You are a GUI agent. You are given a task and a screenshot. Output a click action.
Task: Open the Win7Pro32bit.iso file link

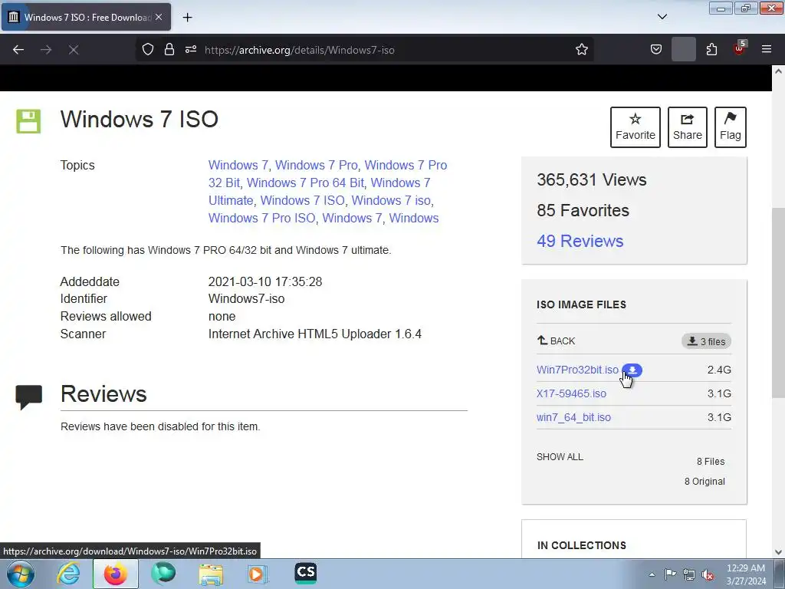pos(577,370)
